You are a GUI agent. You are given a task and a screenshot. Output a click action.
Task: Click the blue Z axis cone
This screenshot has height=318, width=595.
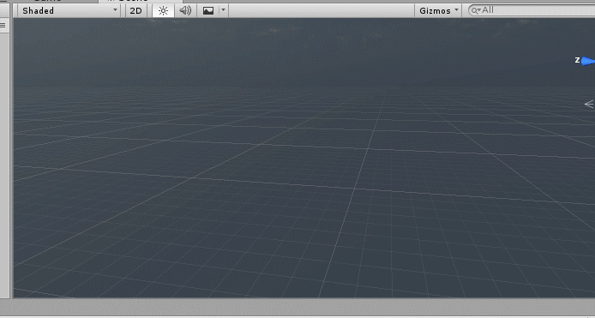[588, 61]
